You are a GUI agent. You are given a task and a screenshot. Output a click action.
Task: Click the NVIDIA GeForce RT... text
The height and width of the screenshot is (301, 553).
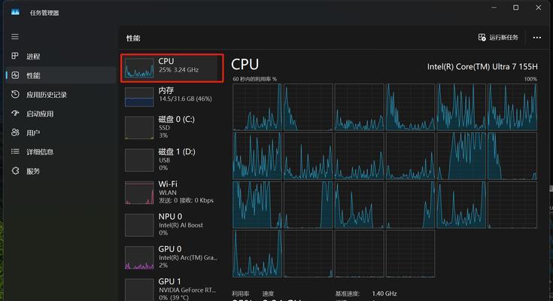pyautogui.click(x=187, y=290)
